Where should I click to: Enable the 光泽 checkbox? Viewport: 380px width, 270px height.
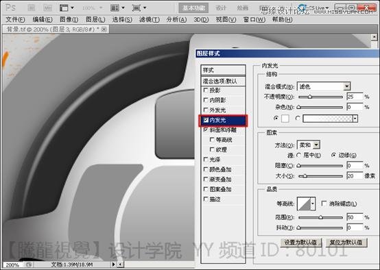(206, 160)
